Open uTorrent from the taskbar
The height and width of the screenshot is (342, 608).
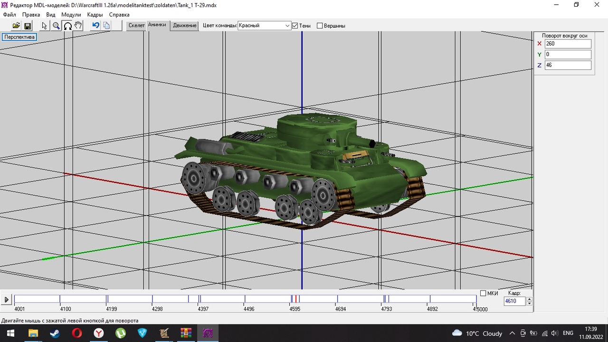(120, 333)
